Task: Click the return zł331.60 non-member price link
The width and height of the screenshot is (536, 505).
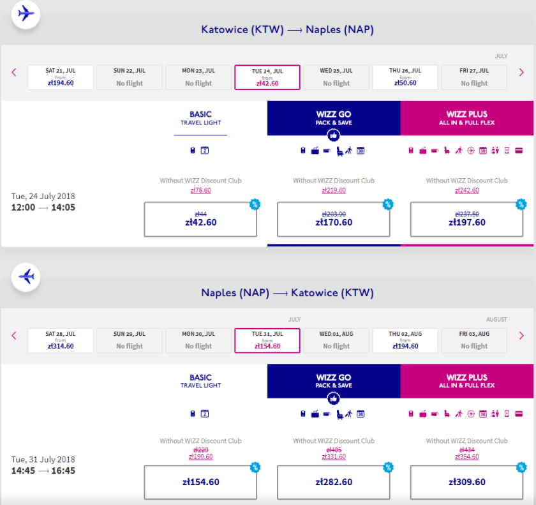Action: (333, 456)
